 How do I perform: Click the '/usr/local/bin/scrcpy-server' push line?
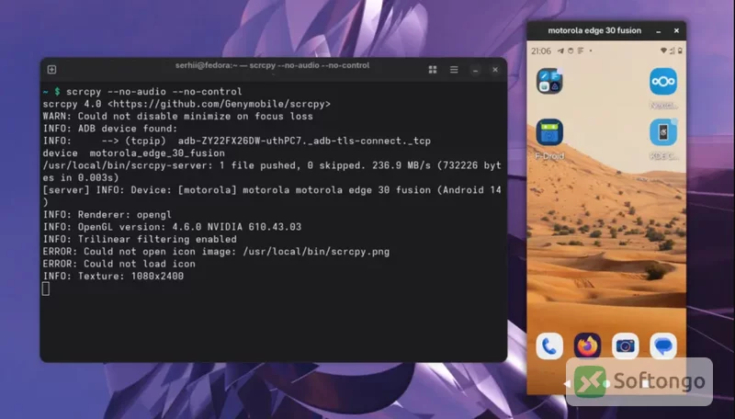272,172
